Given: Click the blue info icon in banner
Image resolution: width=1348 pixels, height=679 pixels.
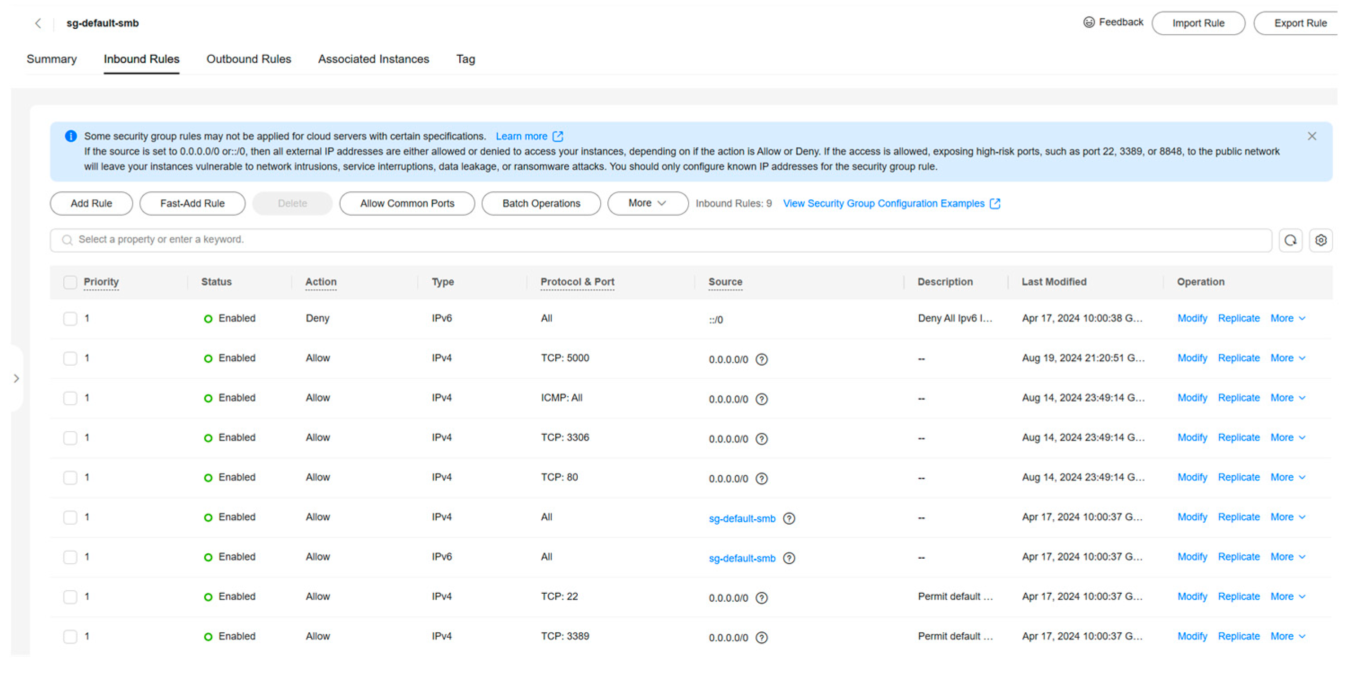Looking at the screenshot, I should (70, 136).
